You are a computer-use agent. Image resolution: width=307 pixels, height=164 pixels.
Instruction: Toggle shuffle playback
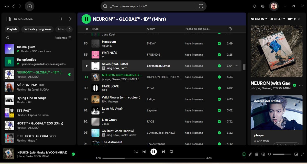pos(136,152)
